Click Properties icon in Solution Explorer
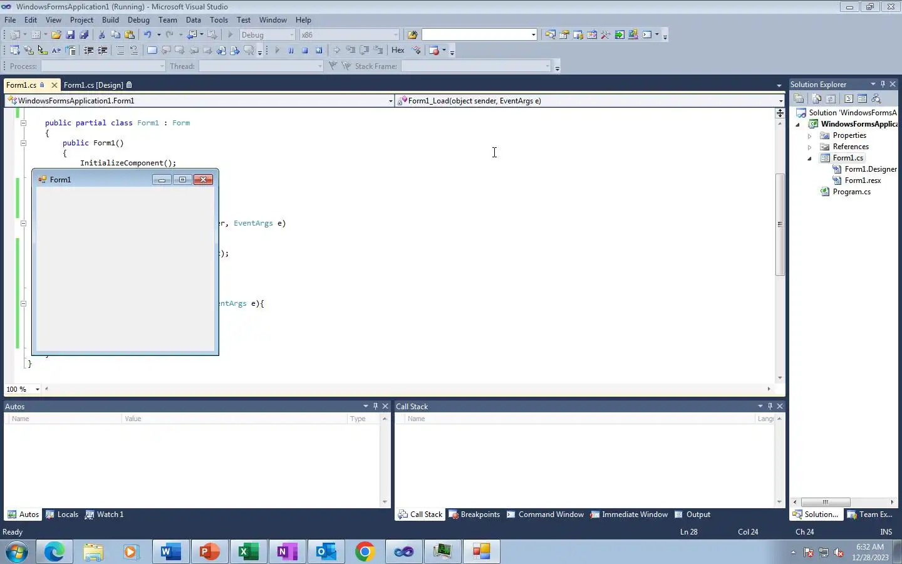 [x=799, y=98]
